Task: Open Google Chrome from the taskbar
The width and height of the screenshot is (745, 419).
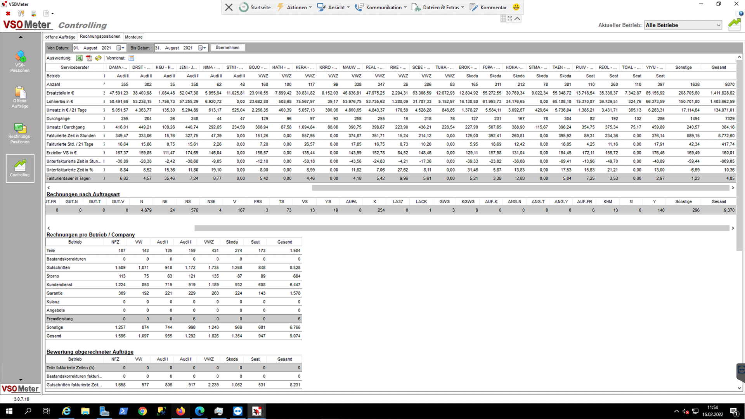Action: [142, 411]
